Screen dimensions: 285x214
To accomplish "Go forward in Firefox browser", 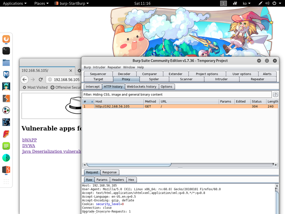I will point(33,80).
